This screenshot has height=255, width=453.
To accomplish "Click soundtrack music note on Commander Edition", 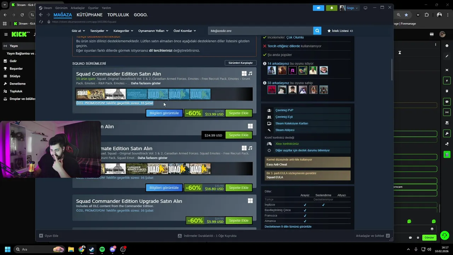I will (250, 74).
